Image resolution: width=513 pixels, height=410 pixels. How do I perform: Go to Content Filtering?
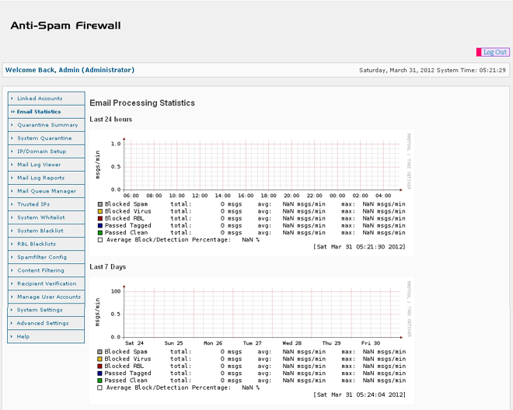click(47, 271)
